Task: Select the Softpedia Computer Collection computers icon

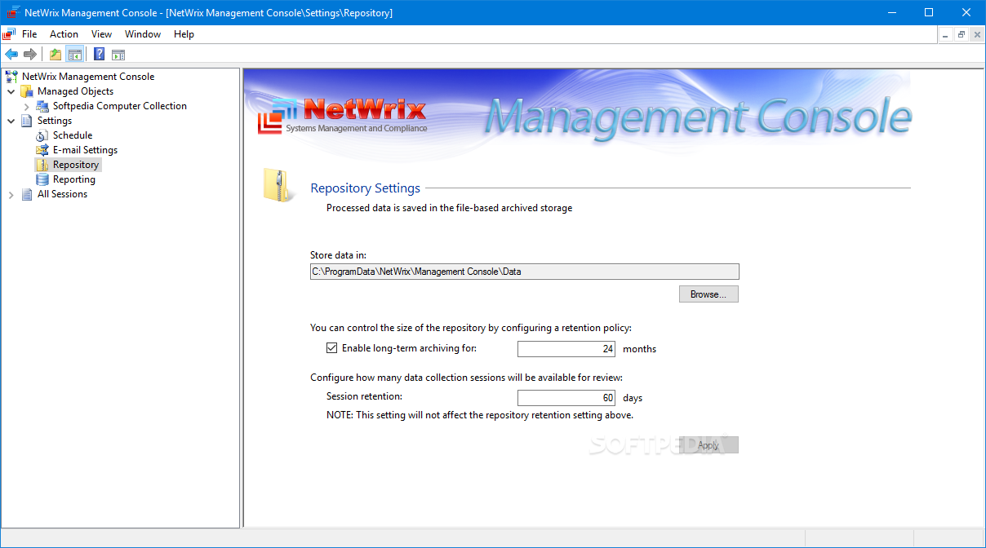Action: tap(42, 106)
